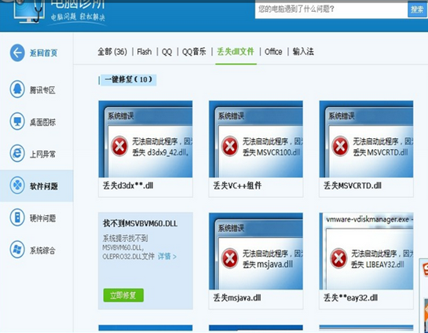
Task: Click the 返回首页 link text
Action: click(x=44, y=53)
